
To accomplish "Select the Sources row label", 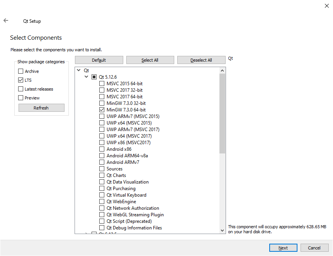I will point(114,169).
